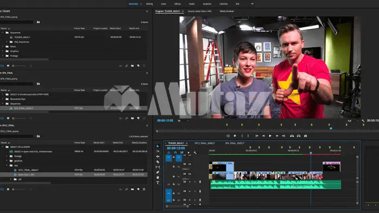Click the trash icon in EP13_FINAL panel
Image resolution: width=379 pixels, height=213 pixels.
pos(144,189)
